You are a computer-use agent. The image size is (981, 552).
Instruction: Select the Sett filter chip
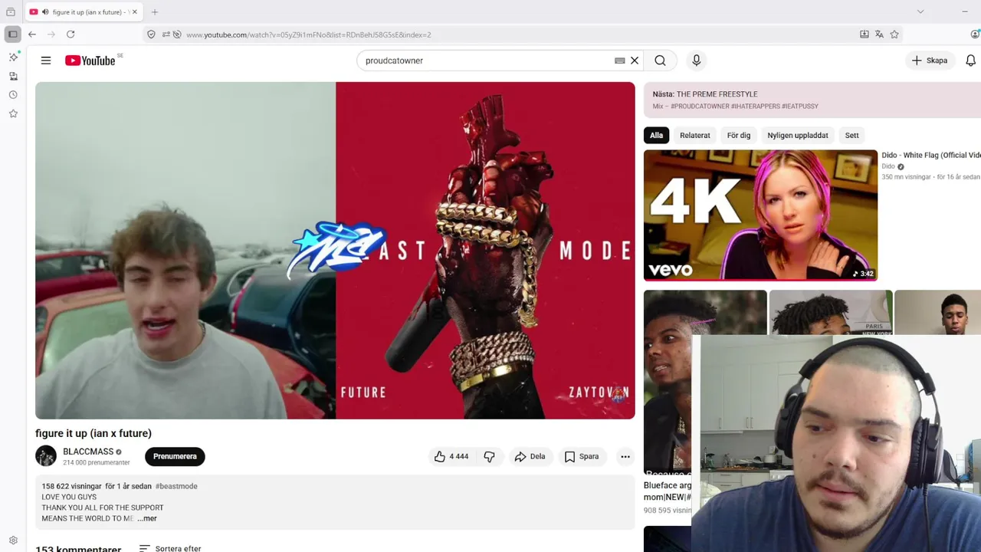(852, 135)
